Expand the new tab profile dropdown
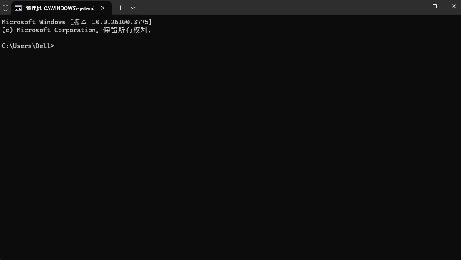461x260 pixels. tap(133, 8)
